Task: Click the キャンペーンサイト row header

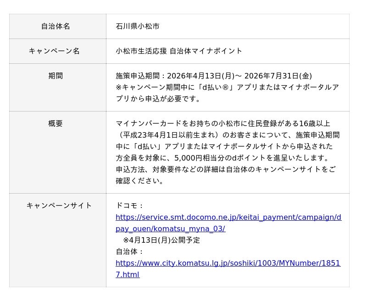Action: [59, 205]
